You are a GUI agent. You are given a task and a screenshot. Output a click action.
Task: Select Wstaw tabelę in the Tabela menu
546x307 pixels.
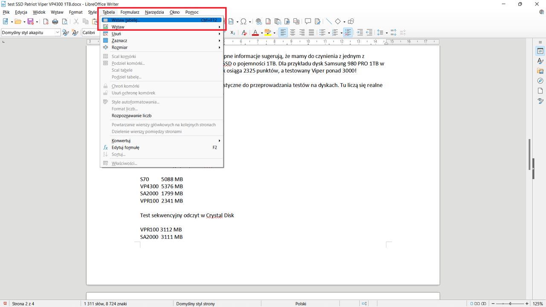[128, 20]
